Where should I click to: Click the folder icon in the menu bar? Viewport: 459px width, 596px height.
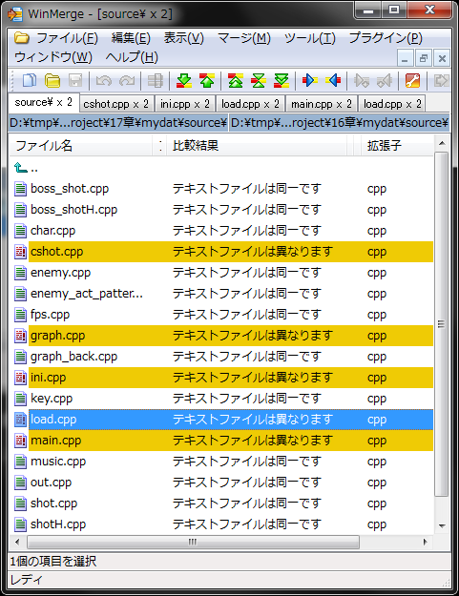pyautogui.click(x=22, y=37)
